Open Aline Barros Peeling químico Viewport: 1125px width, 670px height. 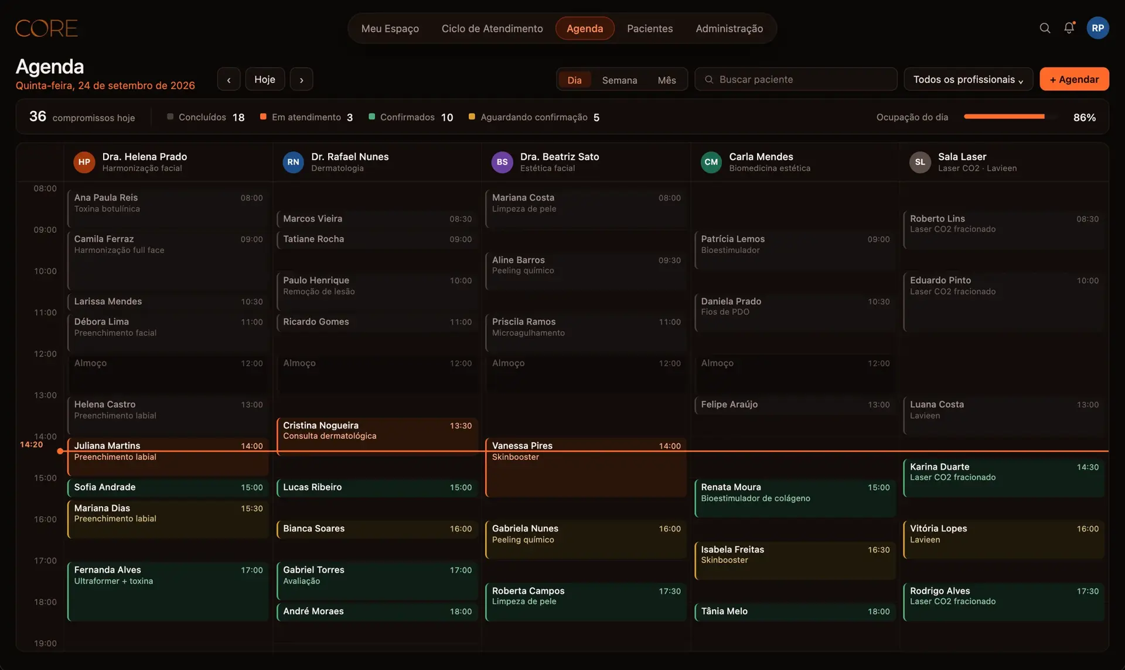(586, 270)
